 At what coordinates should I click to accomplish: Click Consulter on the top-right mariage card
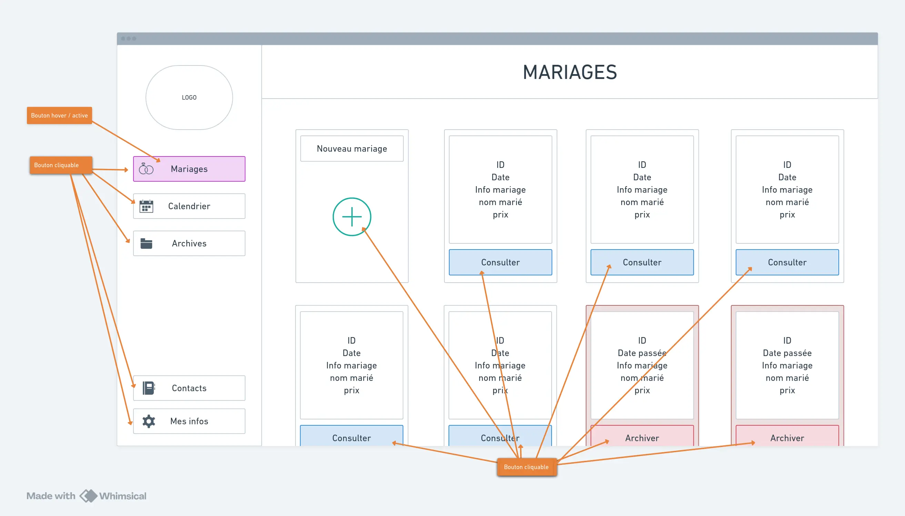point(787,262)
